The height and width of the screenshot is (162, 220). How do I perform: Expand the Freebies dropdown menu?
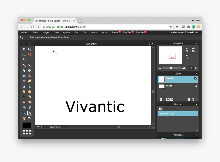(x=140, y=33)
